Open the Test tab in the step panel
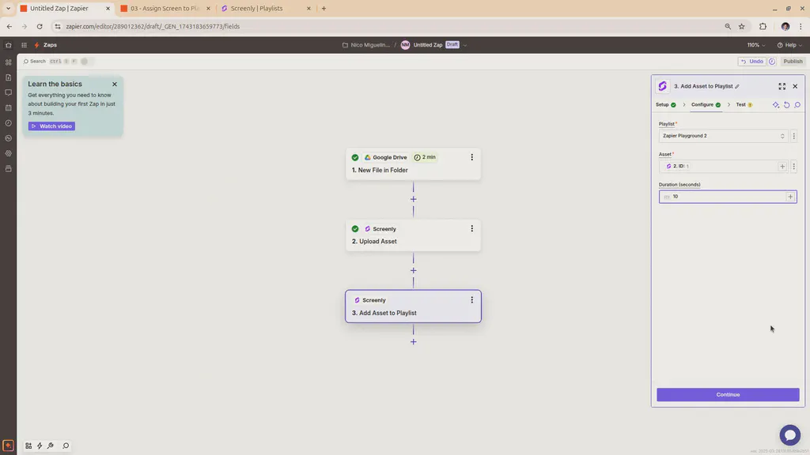 [x=742, y=104]
